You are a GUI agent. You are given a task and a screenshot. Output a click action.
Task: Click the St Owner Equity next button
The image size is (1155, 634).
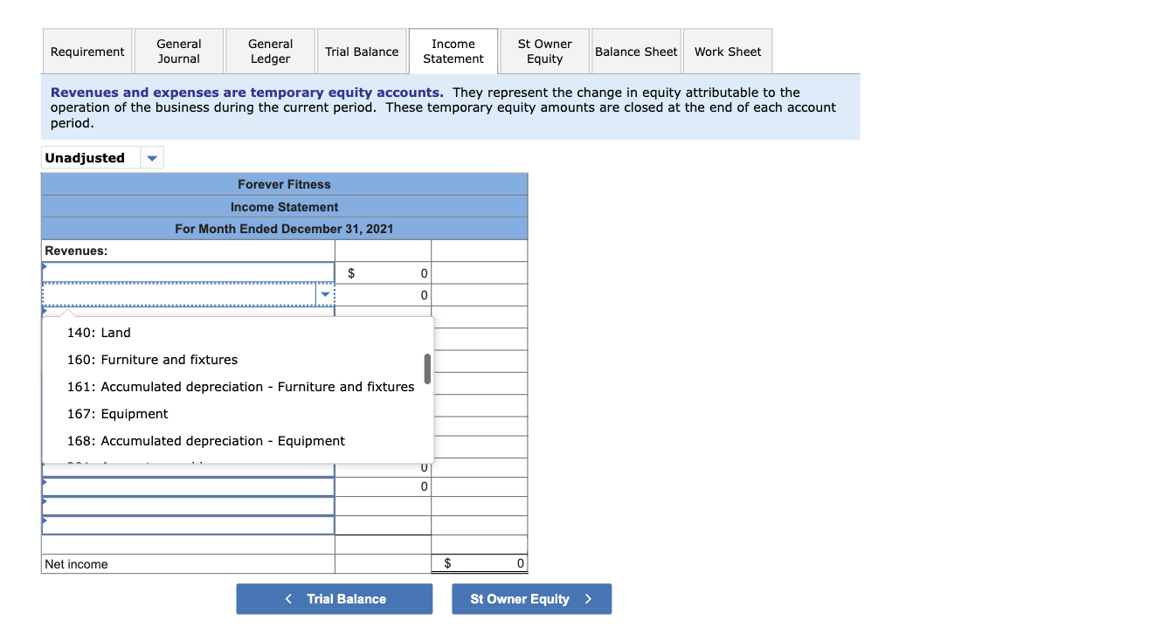click(531, 599)
